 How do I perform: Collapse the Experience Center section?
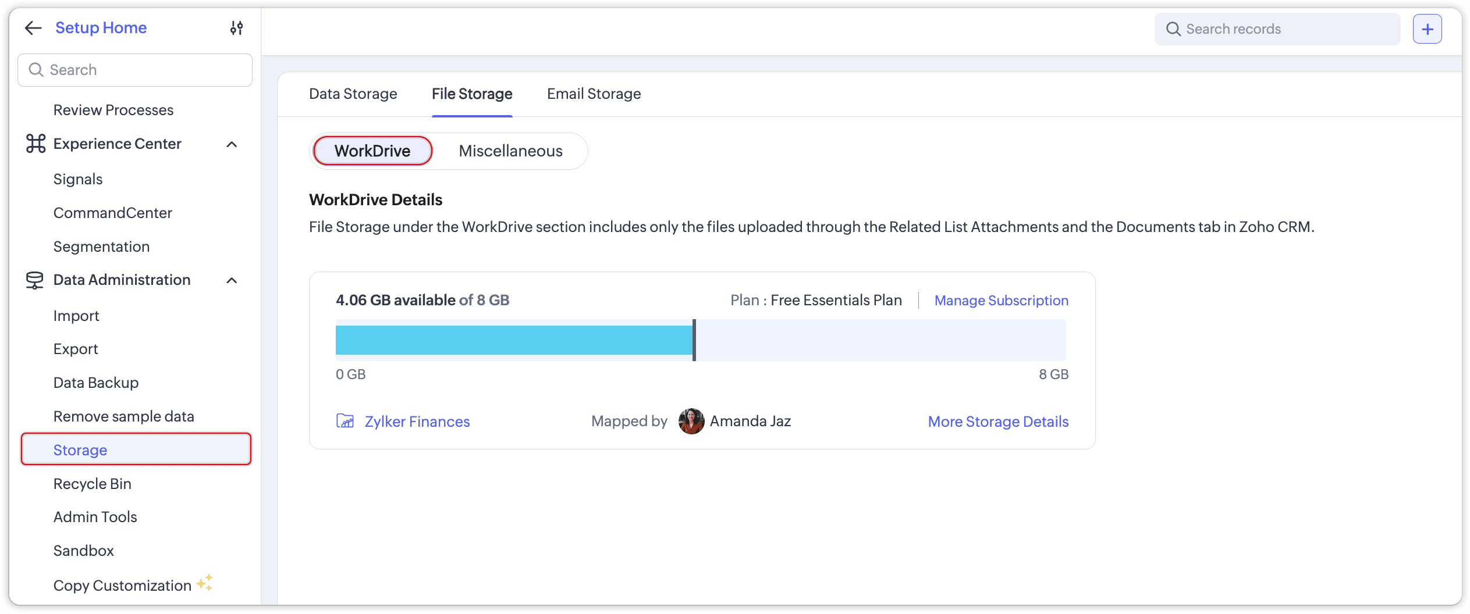coord(232,144)
